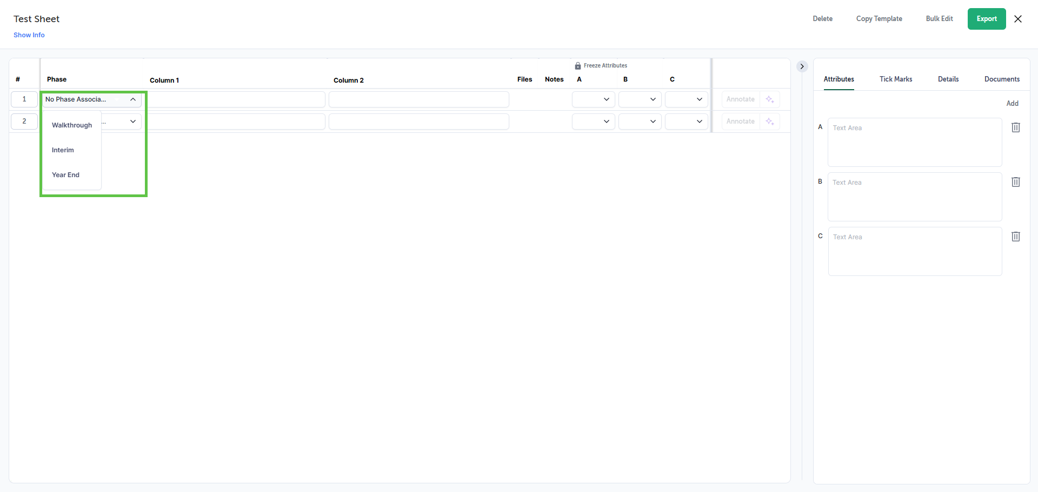The height and width of the screenshot is (492, 1038).
Task: Collapse the right side panel arrow
Action: coord(802,66)
